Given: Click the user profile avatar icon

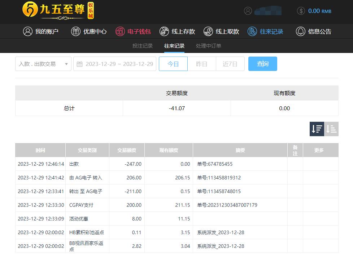Looking at the screenshot, I should pyautogui.click(x=248, y=11).
